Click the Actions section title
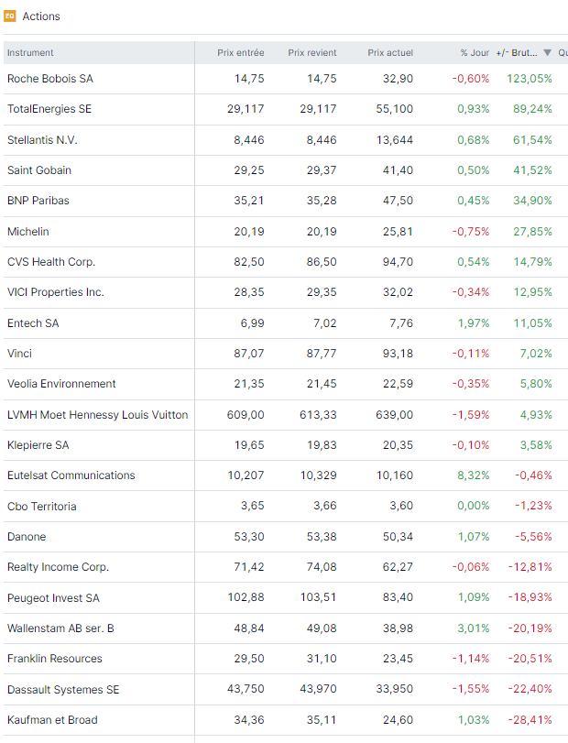568x743 pixels. (x=41, y=16)
